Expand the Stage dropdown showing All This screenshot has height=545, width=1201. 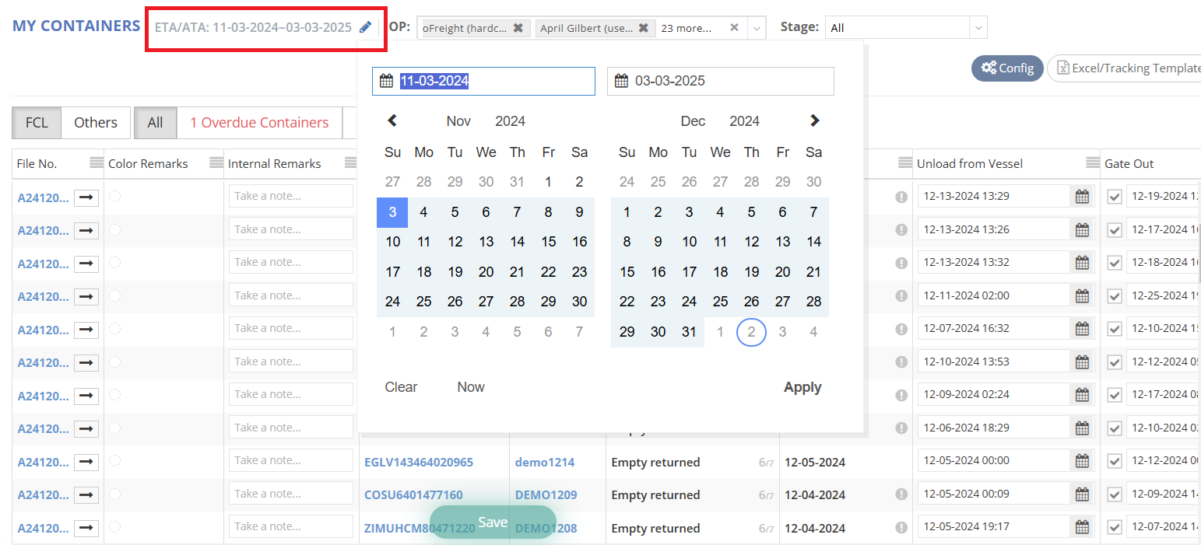pyautogui.click(x=978, y=28)
